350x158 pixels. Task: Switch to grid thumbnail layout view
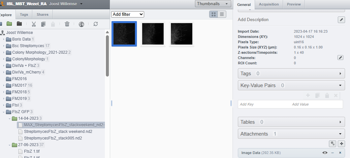213,14
